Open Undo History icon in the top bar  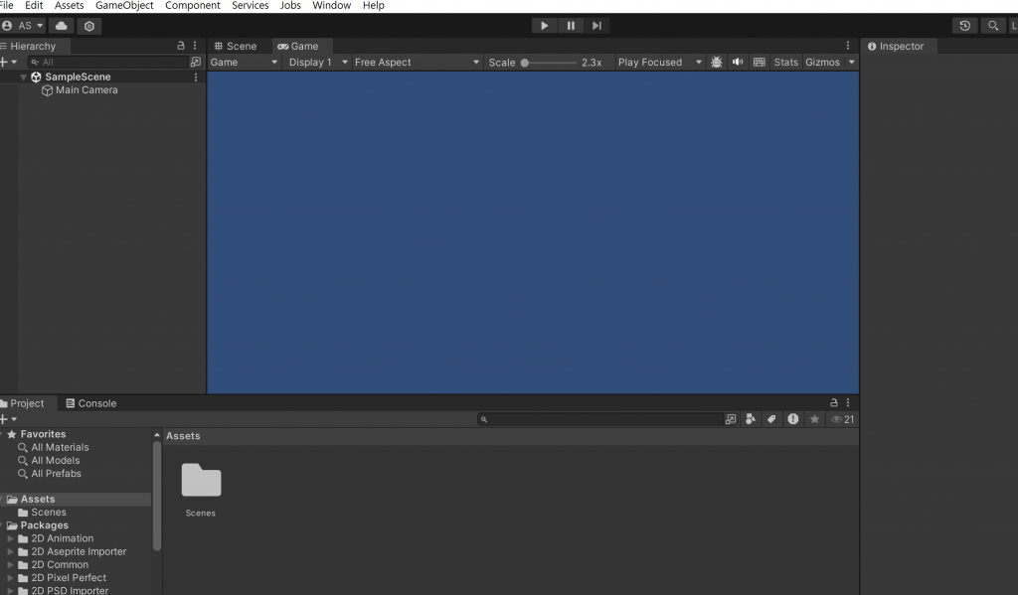tap(964, 26)
